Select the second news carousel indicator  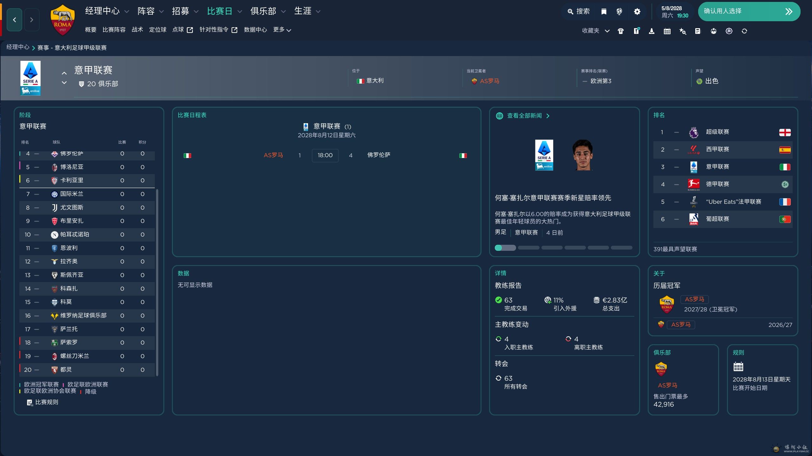pyautogui.click(x=528, y=248)
